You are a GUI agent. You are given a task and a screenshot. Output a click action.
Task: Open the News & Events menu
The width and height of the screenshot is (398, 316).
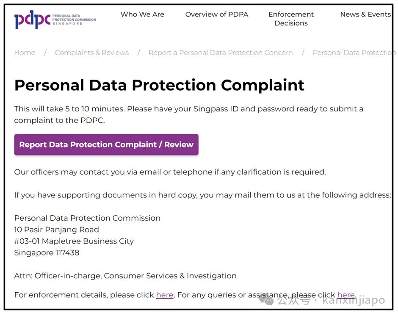coord(365,14)
